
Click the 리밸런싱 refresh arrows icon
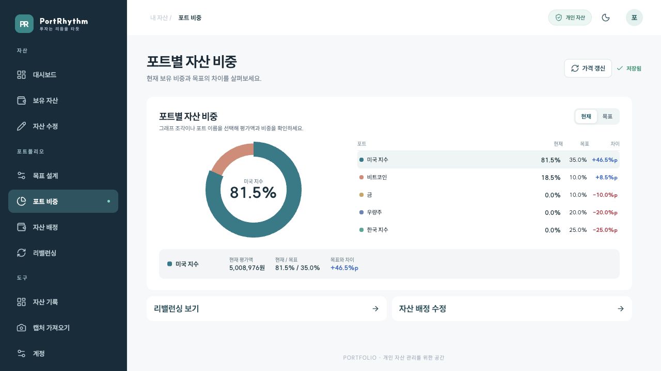[x=21, y=253]
